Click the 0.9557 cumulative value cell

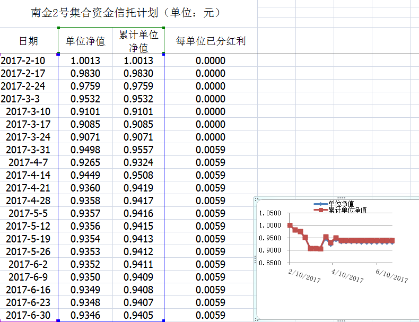point(138,150)
